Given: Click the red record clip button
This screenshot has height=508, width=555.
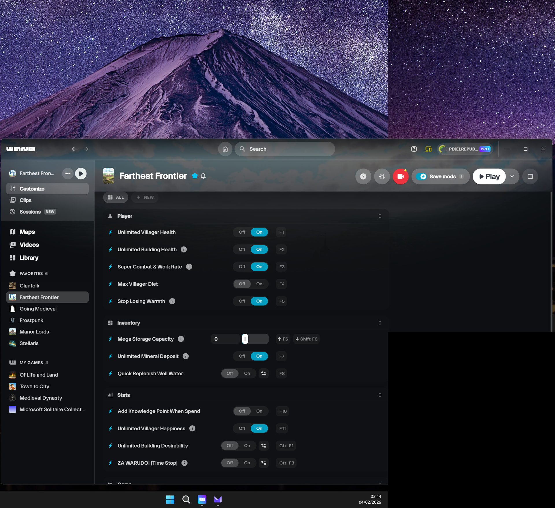Looking at the screenshot, I should click(x=400, y=176).
